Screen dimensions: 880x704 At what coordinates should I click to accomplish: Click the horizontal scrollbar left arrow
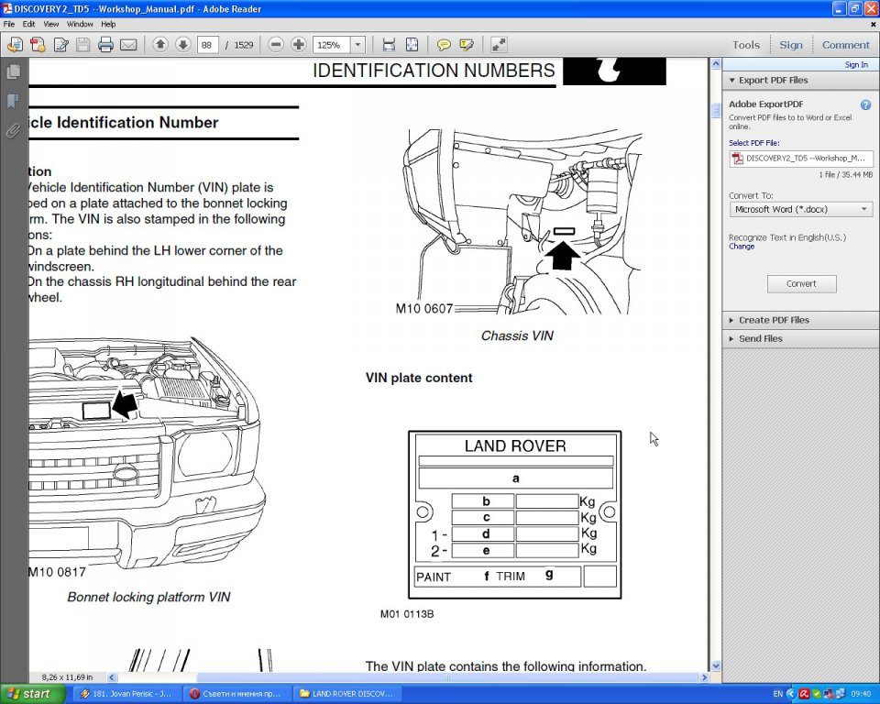[111, 677]
